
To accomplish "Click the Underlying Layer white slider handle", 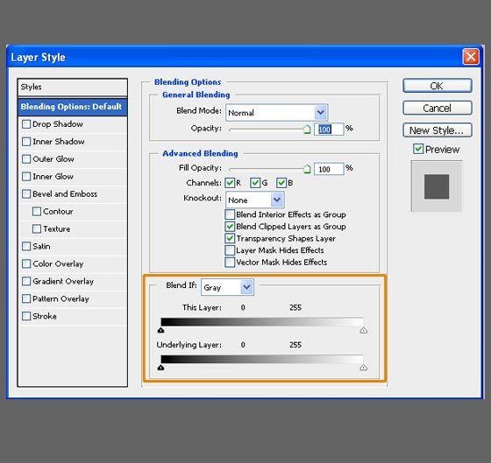I will coord(364,368).
